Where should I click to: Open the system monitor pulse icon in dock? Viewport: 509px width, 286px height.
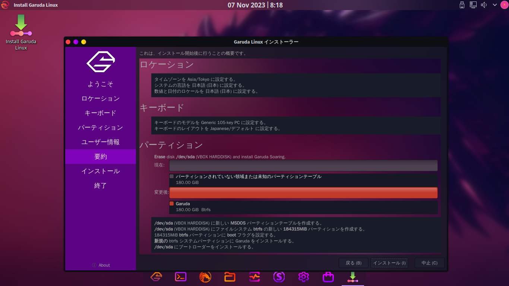click(x=255, y=277)
